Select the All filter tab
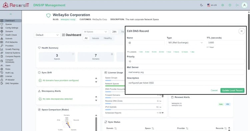Viewport: 250px width, 131px height. point(86,38)
